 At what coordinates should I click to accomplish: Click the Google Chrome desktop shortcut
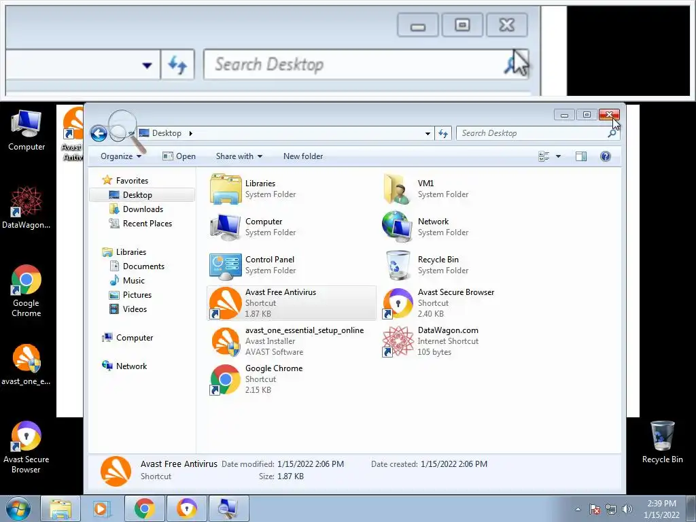pos(27,291)
